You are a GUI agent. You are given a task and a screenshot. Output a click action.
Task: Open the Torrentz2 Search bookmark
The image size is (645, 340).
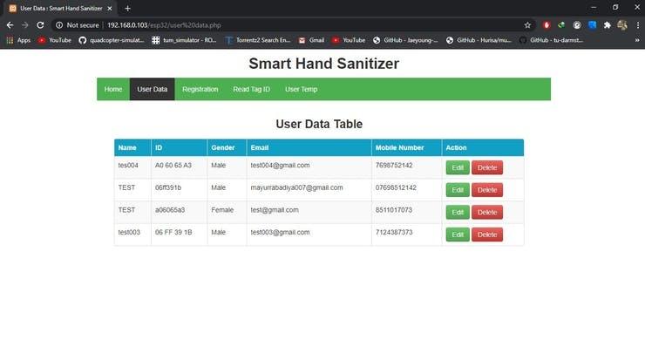[x=258, y=40]
